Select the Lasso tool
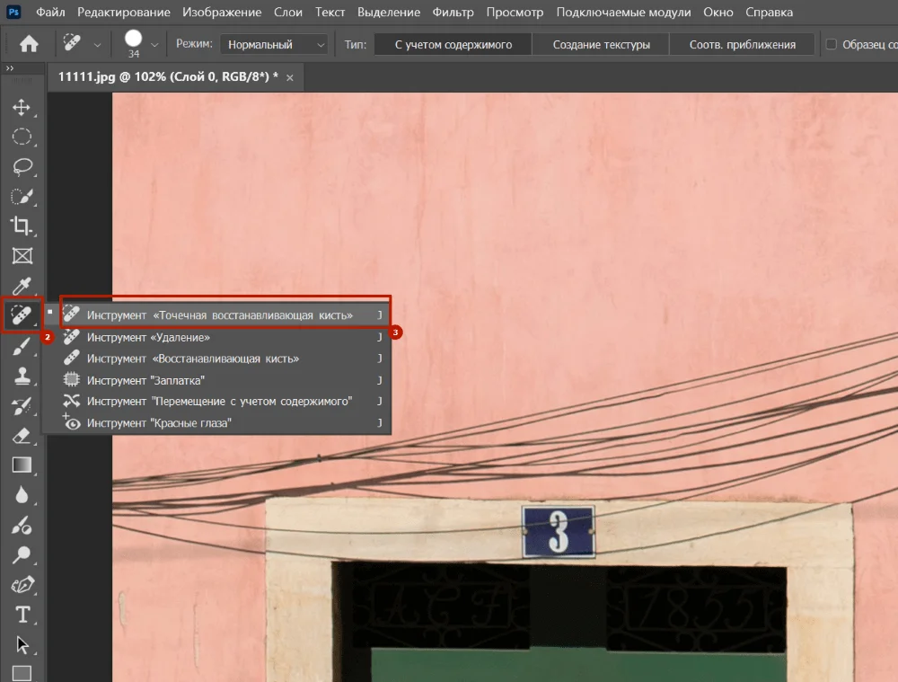Image resolution: width=898 pixels, height=682 pixels. [21, 167]
